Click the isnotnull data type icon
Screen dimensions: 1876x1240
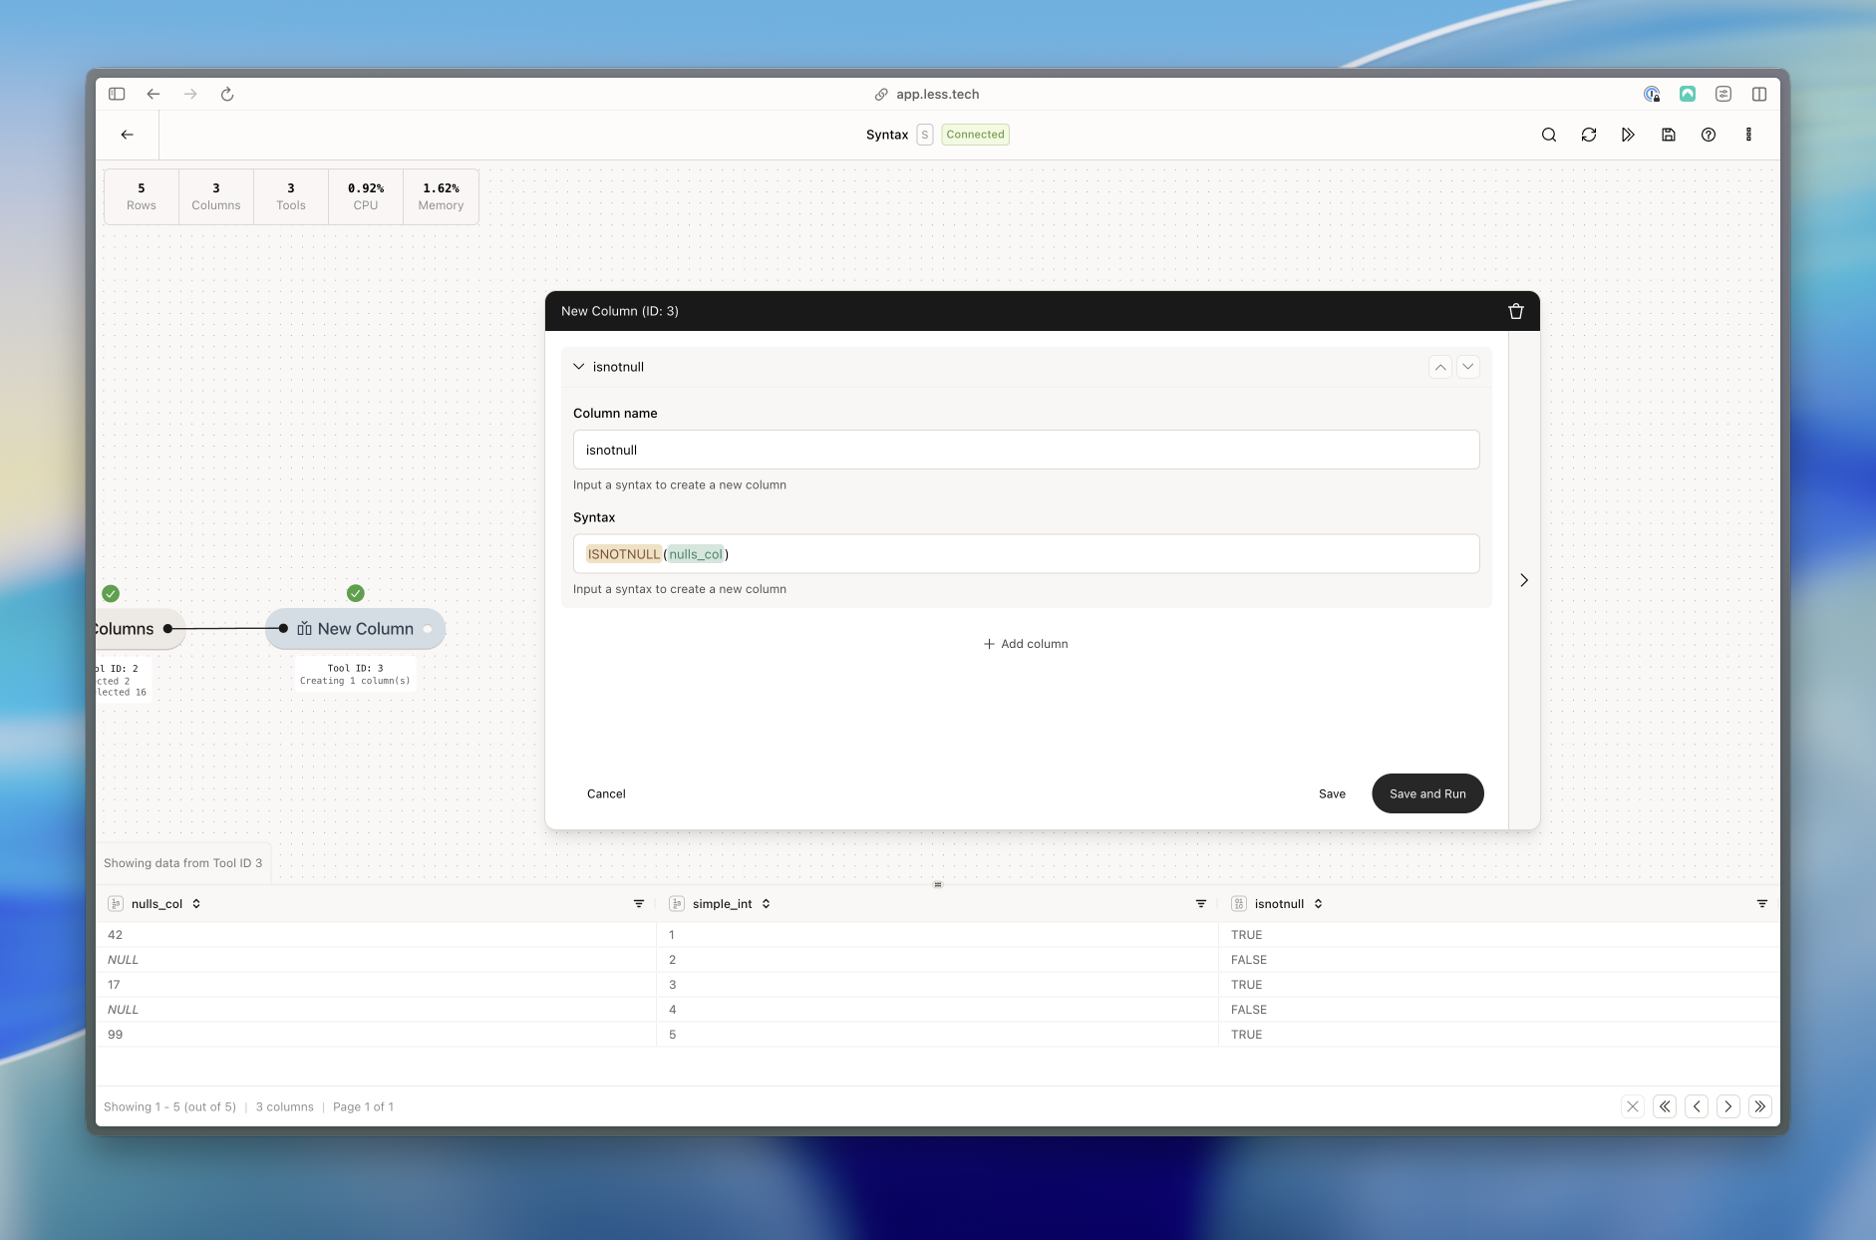click(1239, 904)
